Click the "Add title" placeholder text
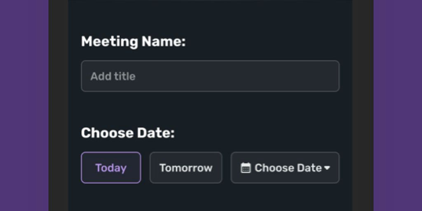Viewport: 422px width, 211px height. [113, 76]
